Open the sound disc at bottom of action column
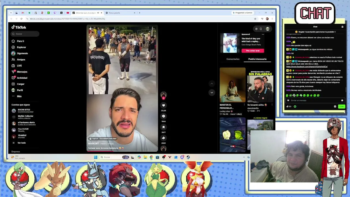This screenshot has width=350, height=197. [x=164, y=148]
